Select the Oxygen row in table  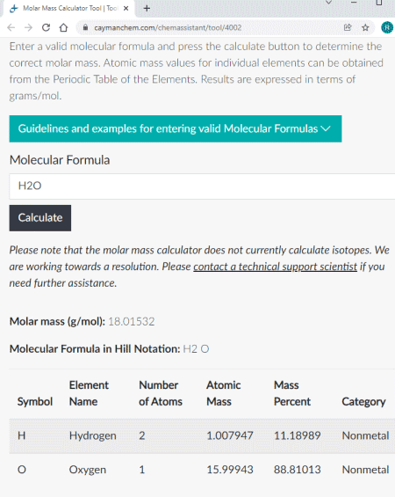[202, 470]
